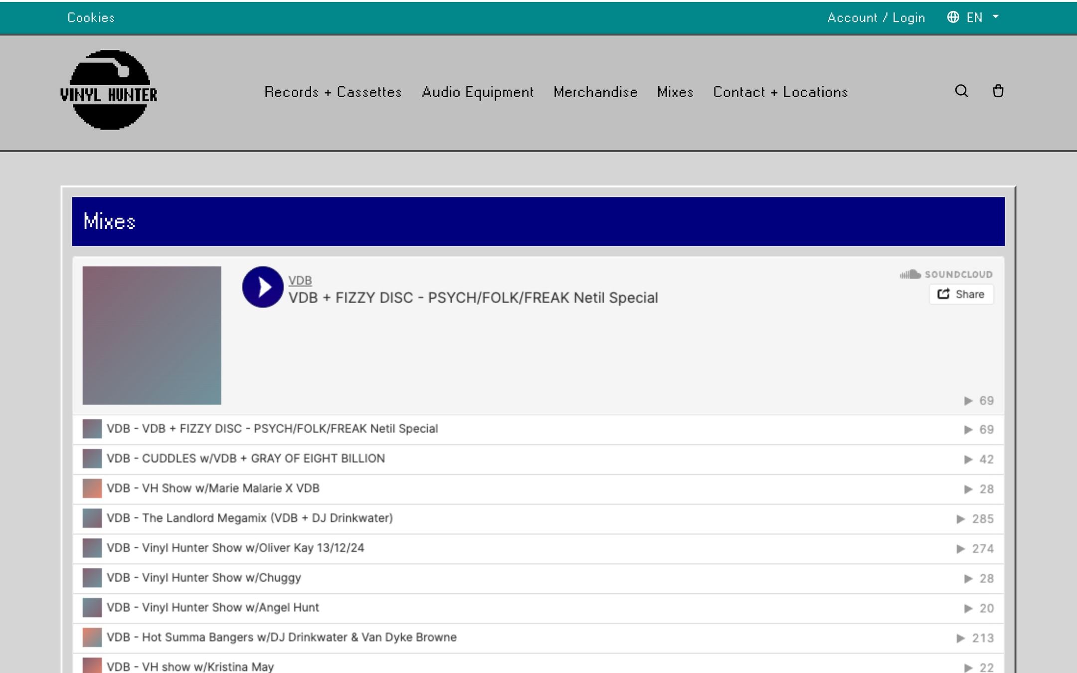This screenshot has width=1077, height=673.
Task: Click thumbnail of Hot Summa Bangers row
Action: pyautogui.click(x=92, y=638)
